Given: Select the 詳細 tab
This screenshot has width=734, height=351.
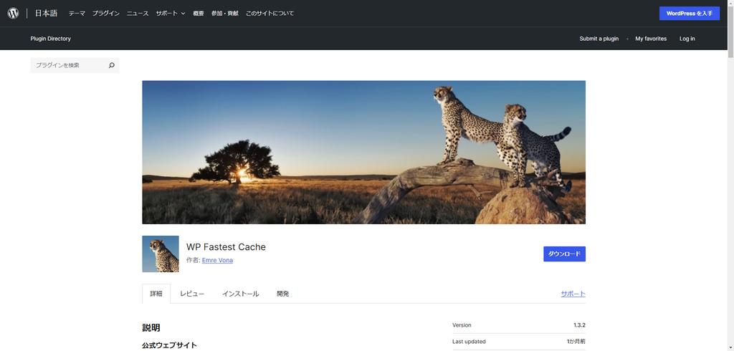Looking at the screenshot, I should click(156, 294).
